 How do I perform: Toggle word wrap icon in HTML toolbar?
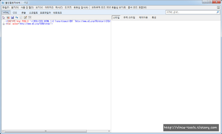pyautogui.click(x=30, y=17)
